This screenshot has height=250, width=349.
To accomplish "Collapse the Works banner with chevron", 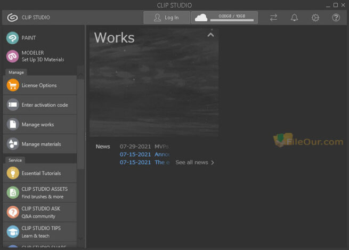I will point(210,35).
